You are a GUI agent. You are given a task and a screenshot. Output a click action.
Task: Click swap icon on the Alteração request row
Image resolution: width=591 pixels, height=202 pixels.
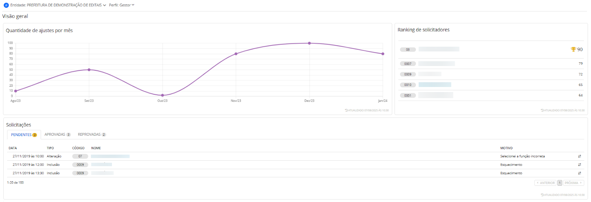[x=580, y=156]
